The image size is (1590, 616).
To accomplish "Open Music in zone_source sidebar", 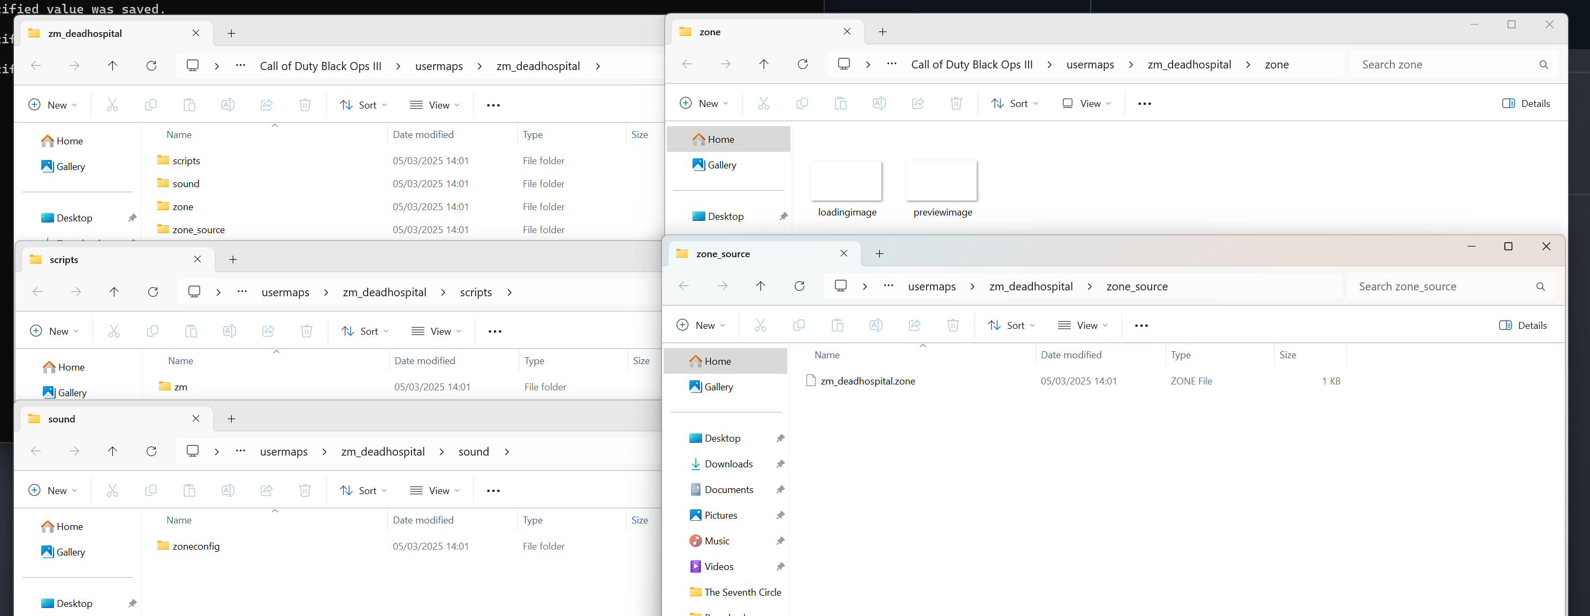I will click(717, 541).
